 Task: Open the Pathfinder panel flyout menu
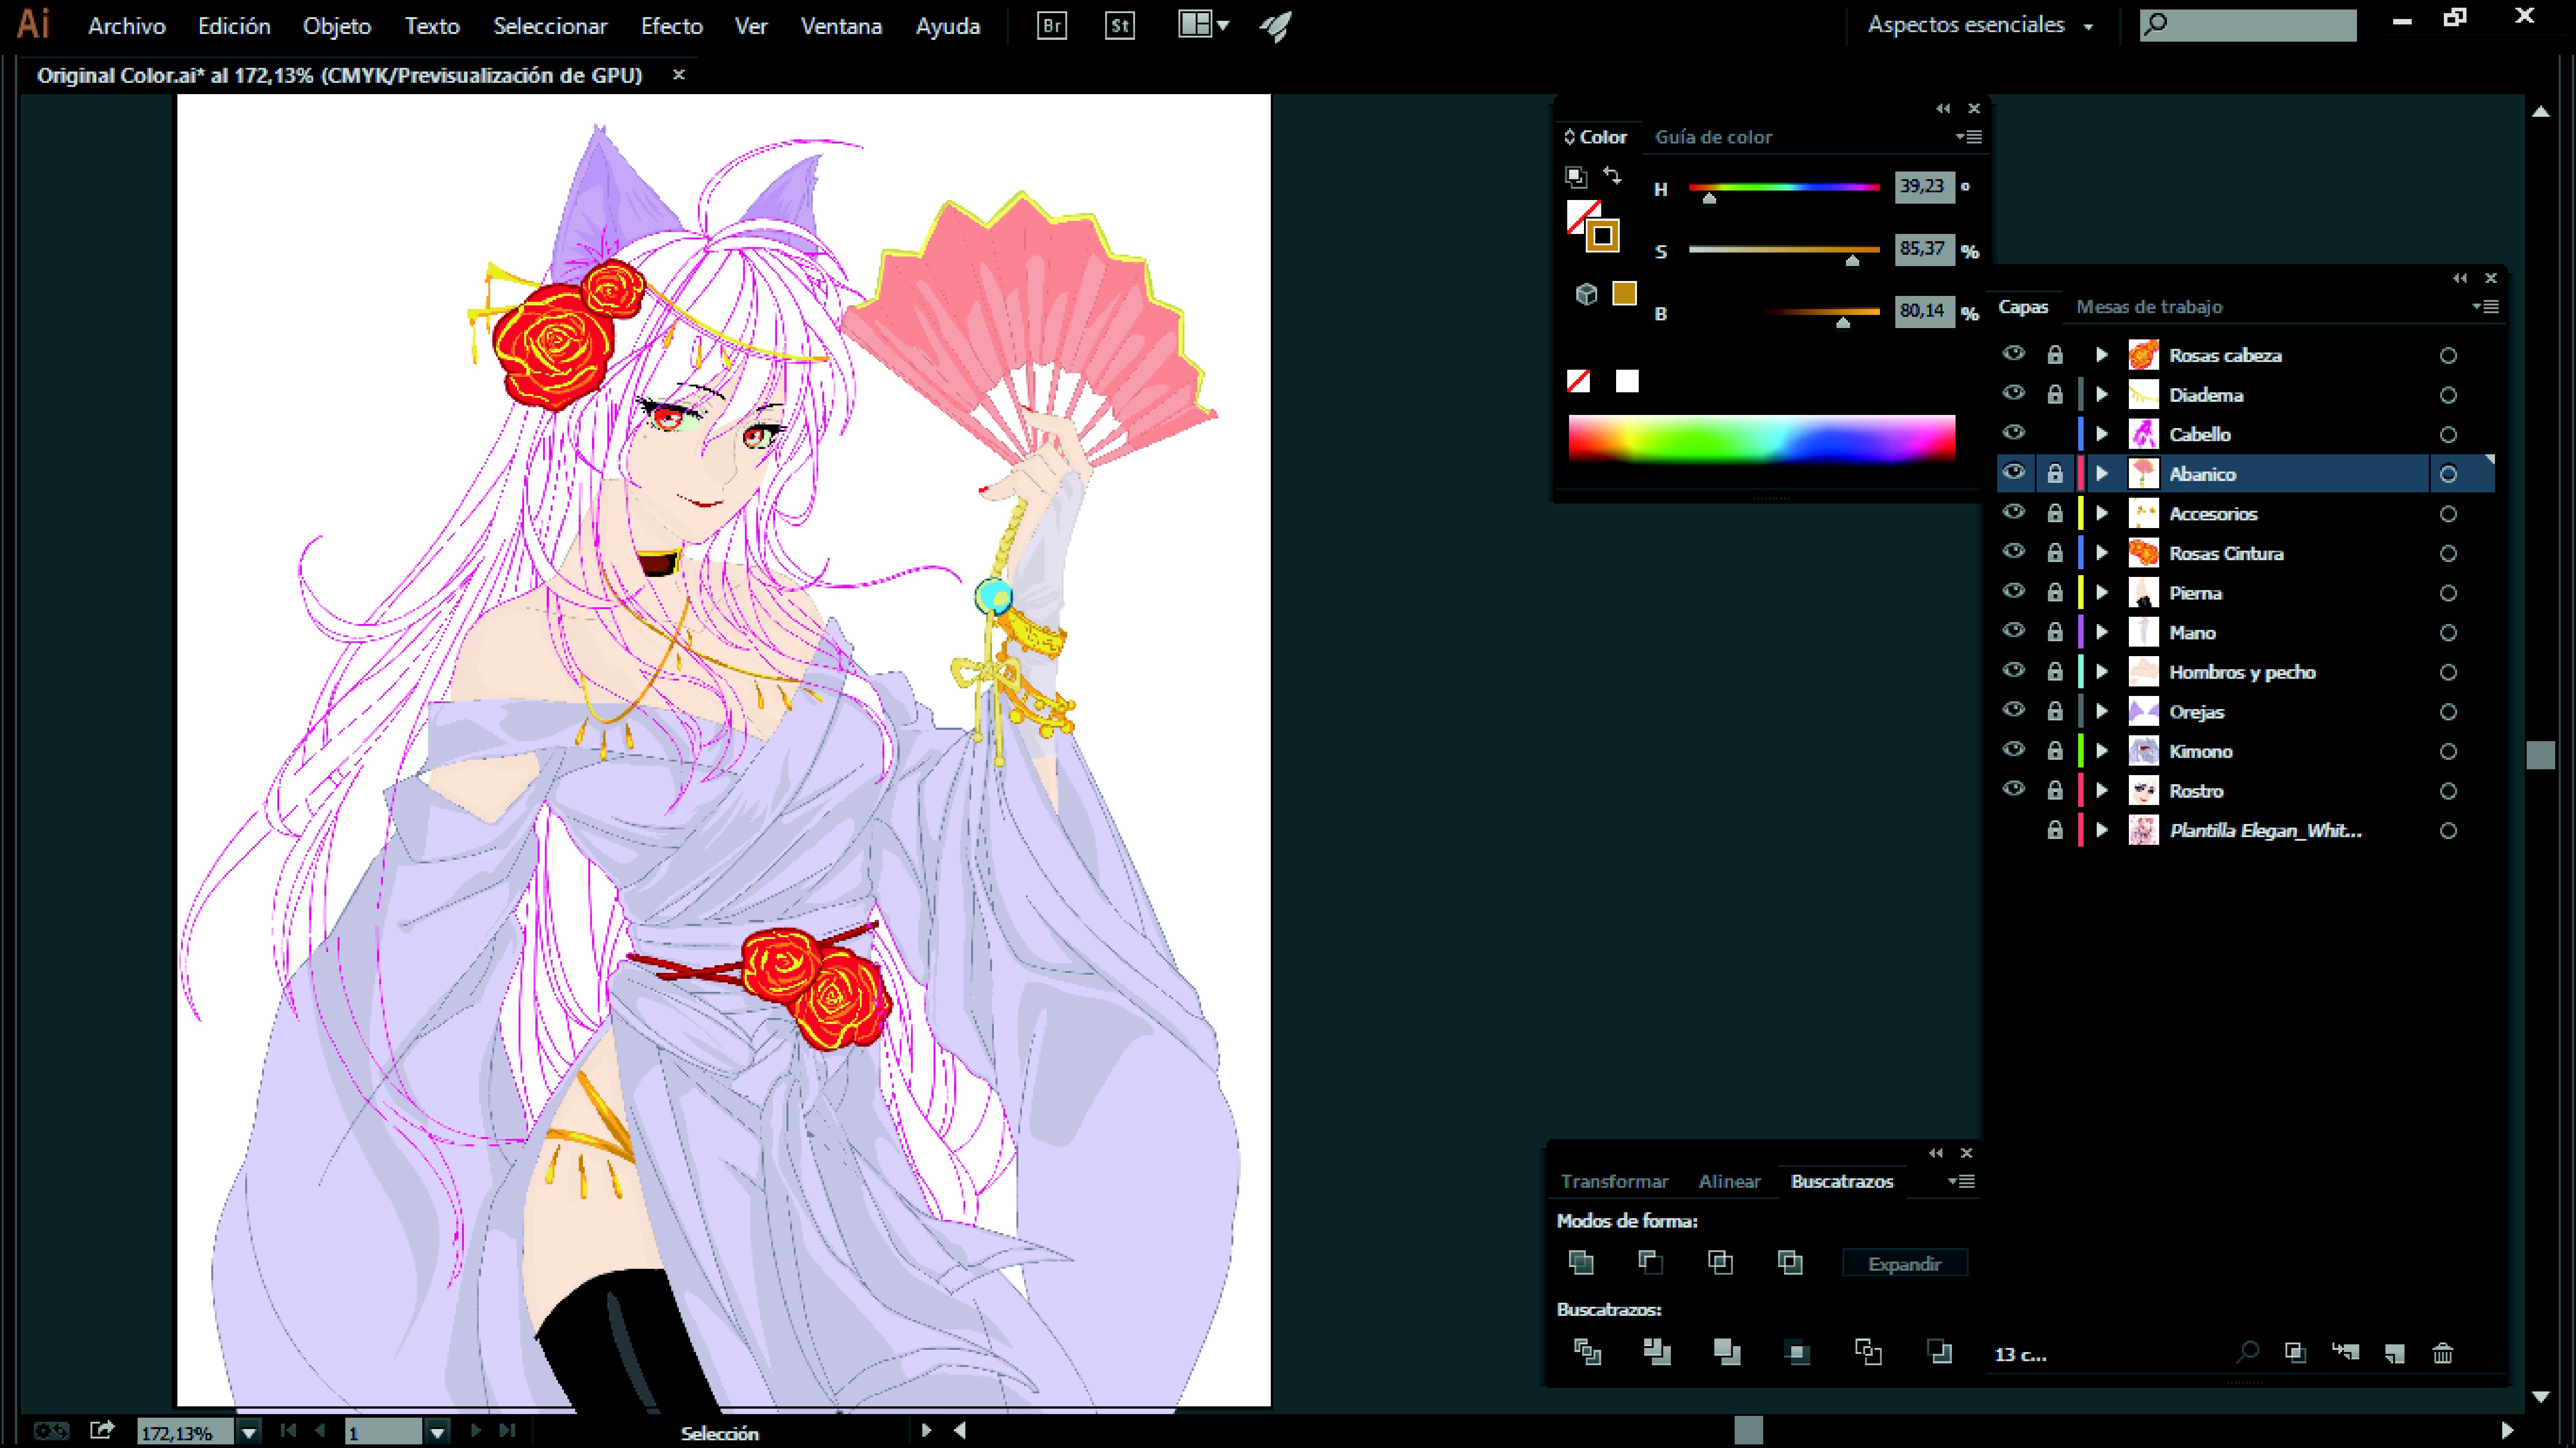[x=1961, y=1181]
